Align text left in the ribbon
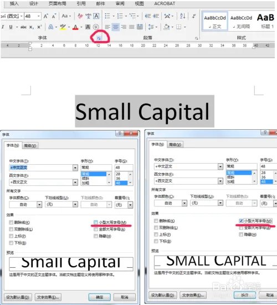This screenshot has height=305, width=277. 107,27
